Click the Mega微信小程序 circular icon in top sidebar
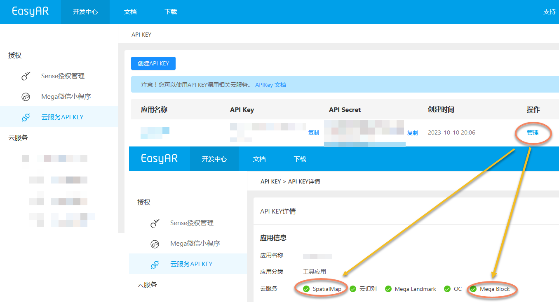Screen dimensions: 559x302 tap(26, 97)
